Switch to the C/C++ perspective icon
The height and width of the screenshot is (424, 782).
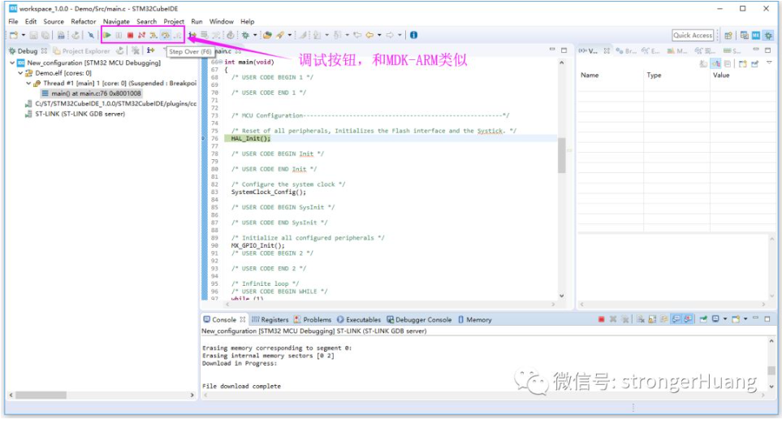tap(744, 36)
